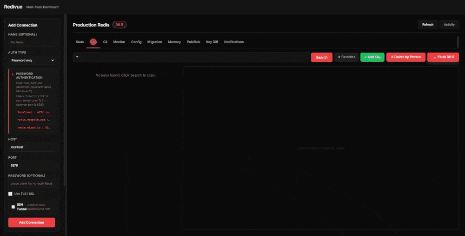The image size is (465, 236).
Task: Click the sidebar vertical scrollbar
Action: (65, 101)
